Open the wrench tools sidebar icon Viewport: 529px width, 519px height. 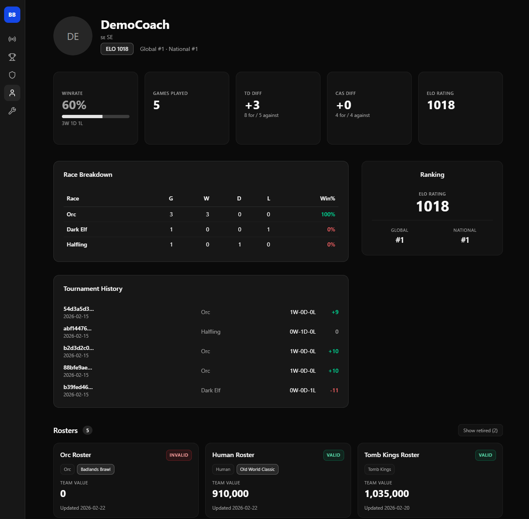coord(12,111)
